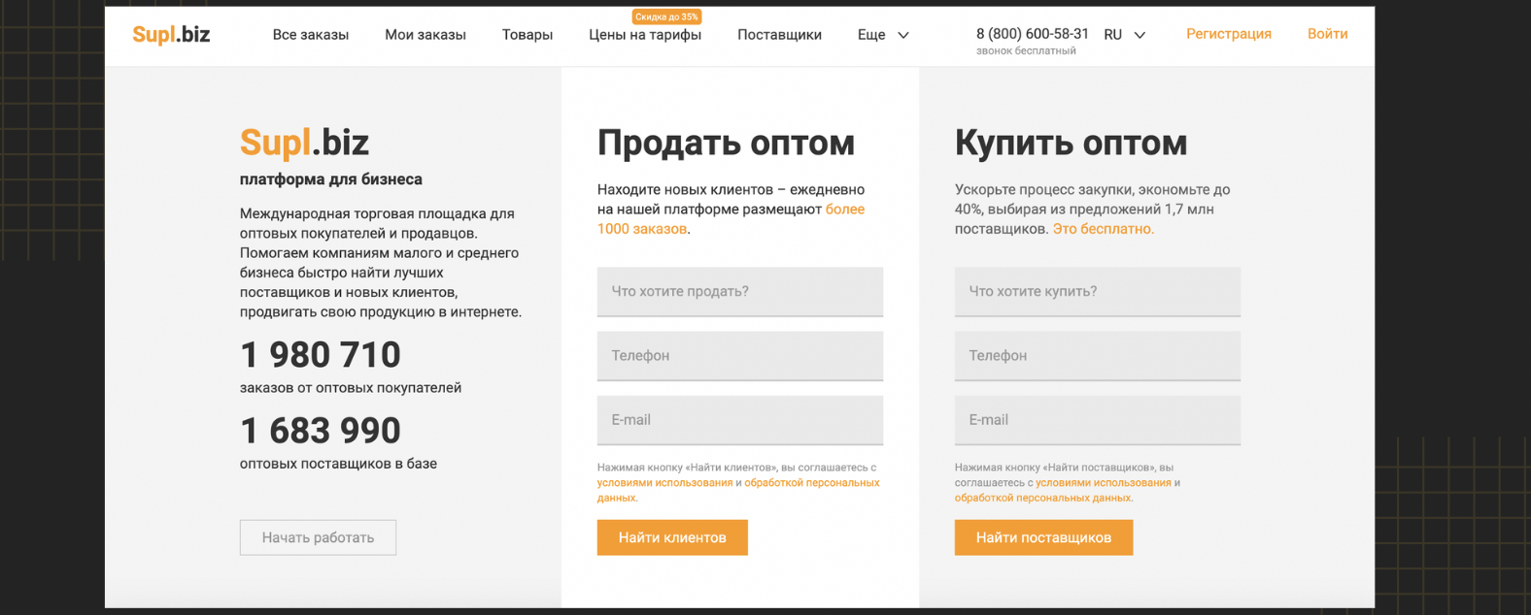The image size is (1531, 615).
Task: Click the Supl.biz logo in header
Action: [x=171, y=34]
